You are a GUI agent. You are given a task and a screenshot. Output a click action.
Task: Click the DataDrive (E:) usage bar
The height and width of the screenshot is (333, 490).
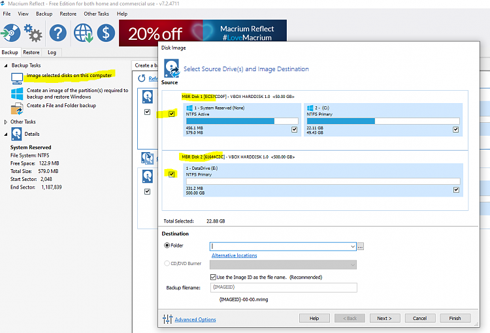point(323,182)
